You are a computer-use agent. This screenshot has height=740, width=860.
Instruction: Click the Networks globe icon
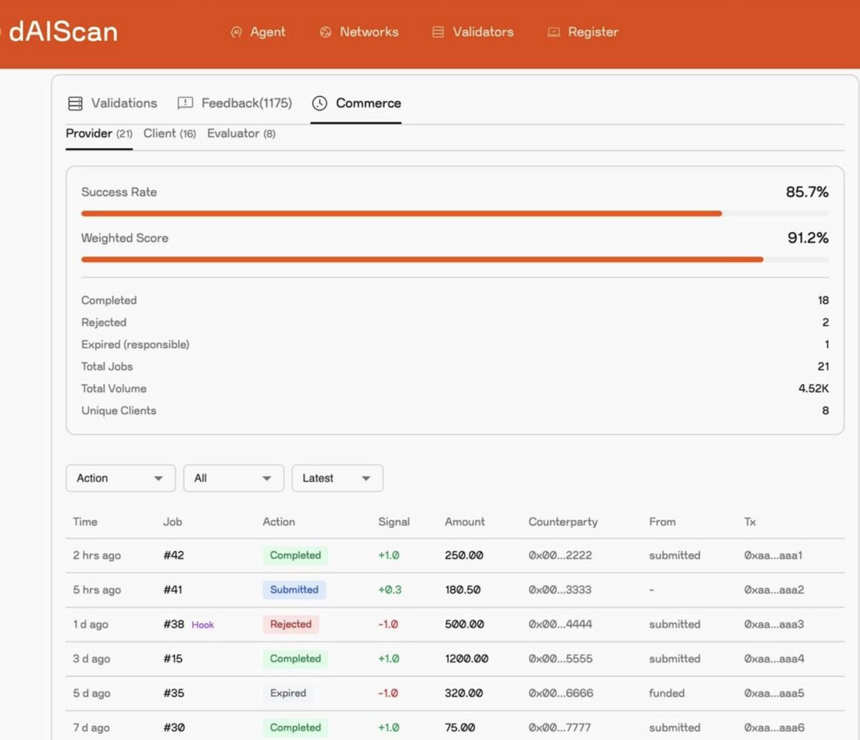pyautogui.click(x=325, y=32)
